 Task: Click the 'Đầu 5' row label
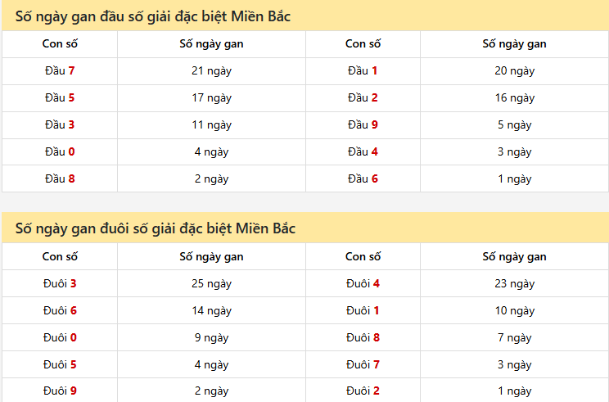click(60, 98)
